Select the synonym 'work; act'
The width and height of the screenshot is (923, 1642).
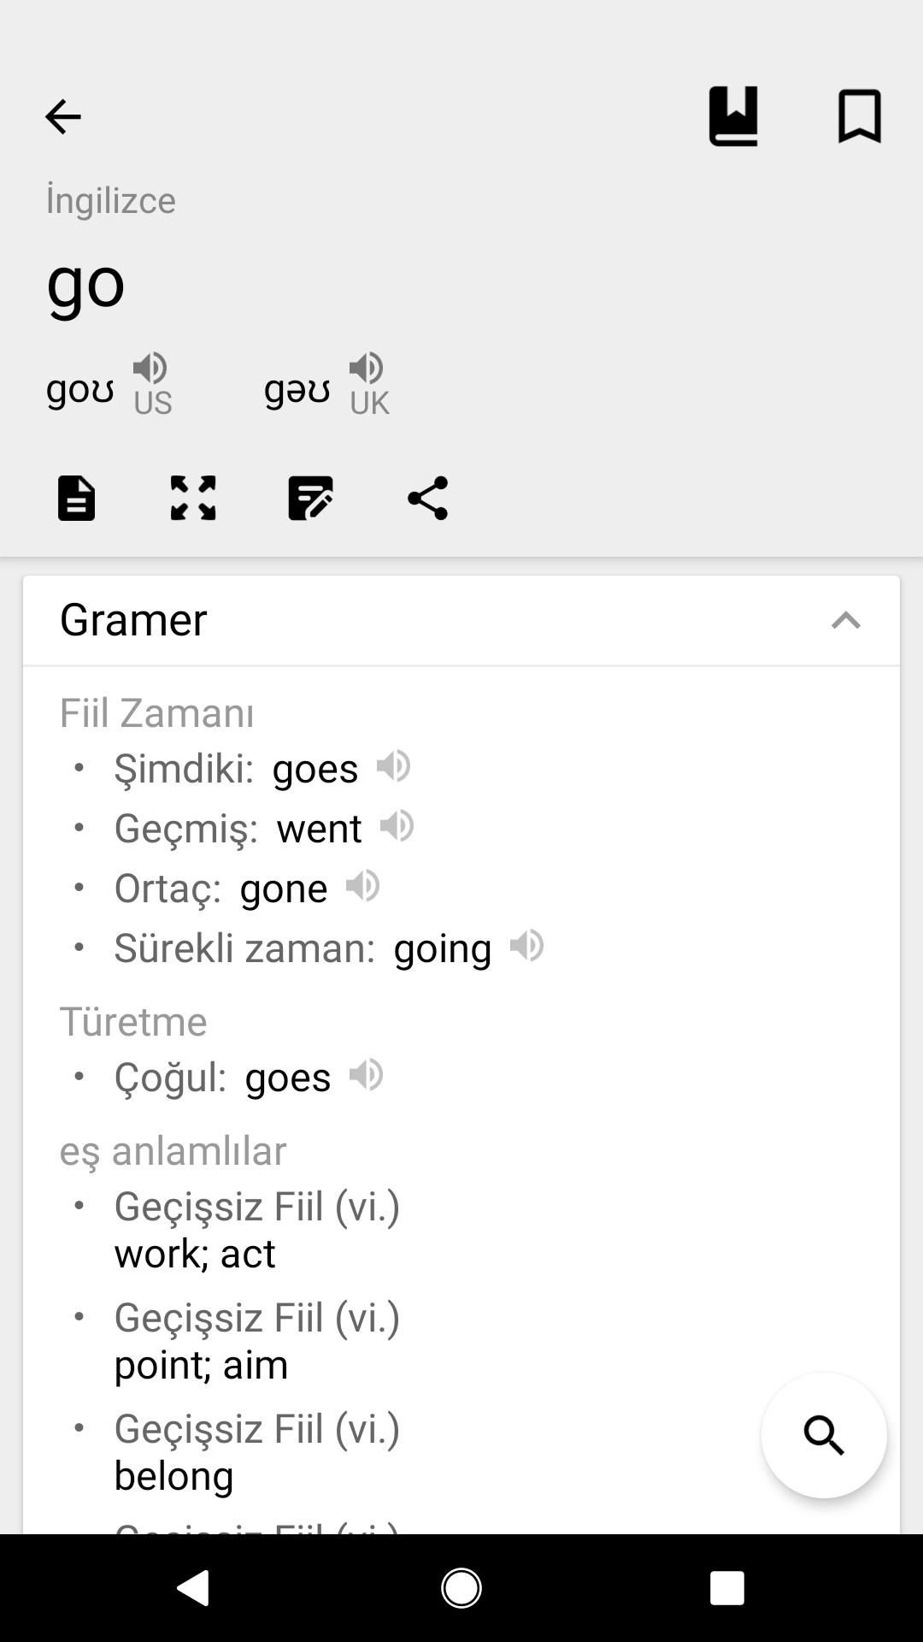tap(195, 1254)
